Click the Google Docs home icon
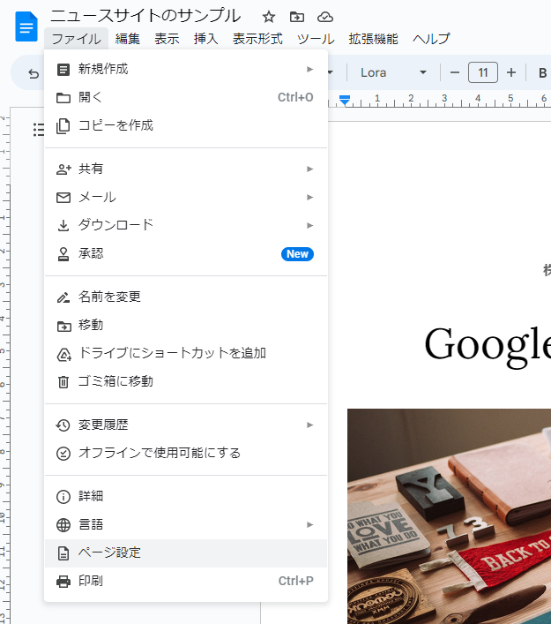The height and width of the screenshot is (624, 551). [x=26, y=26]
